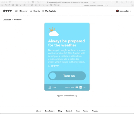Go back with Safari back arrow
The width and height of the screenshot is (134, 114).
pyautogui.click(x=26, y=2)
